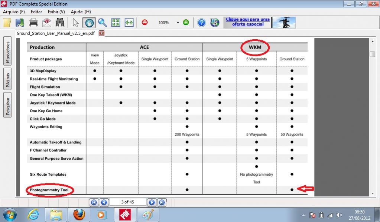Screen dimensions: 380x222
Task: Open the Arquivo (F) menu
Action: pos(14,12)
